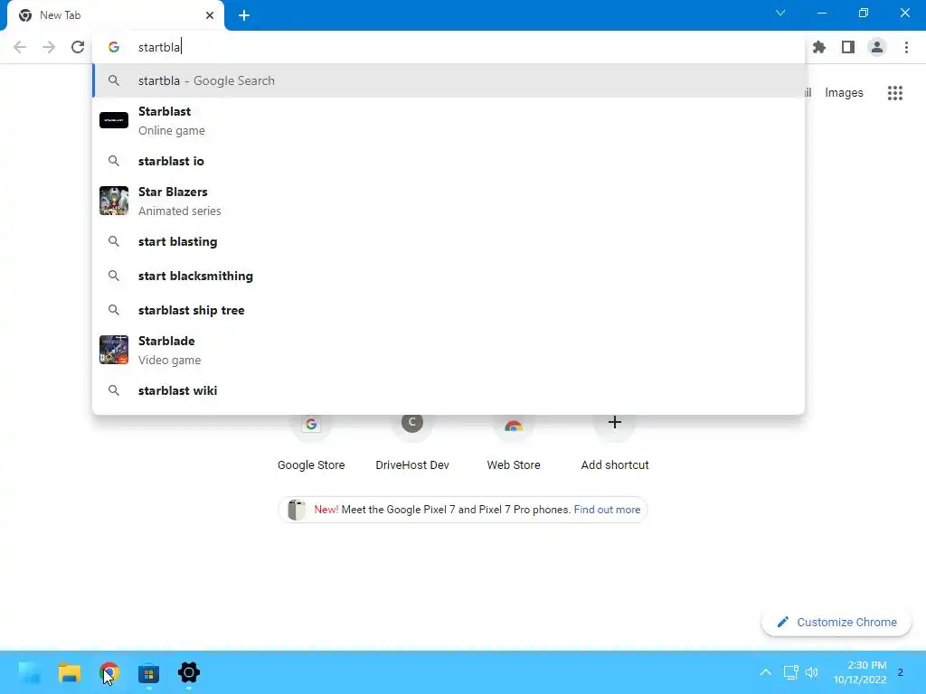Open the Settings gear on the taskbar

pos(189,672)
